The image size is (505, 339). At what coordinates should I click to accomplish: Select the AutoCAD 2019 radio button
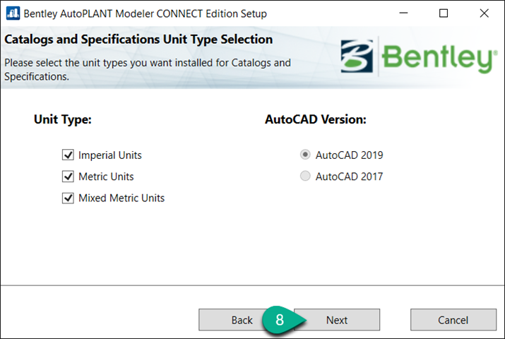[305, 155]
